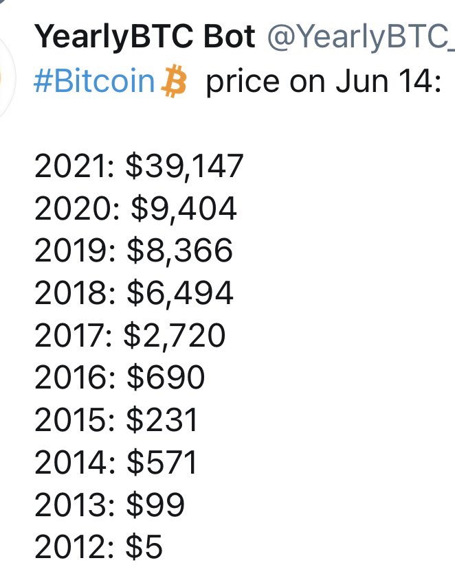The width and height of the screenshot is (455, 578).
Task: Click the 2015: $231 price line
Action: [116, 420]
